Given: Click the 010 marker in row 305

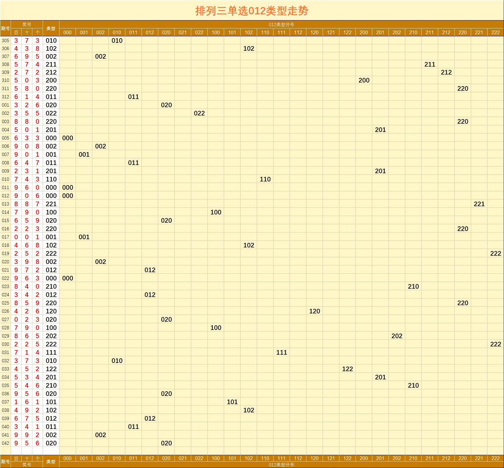Looking at the screenshot, I should point(117,40).
